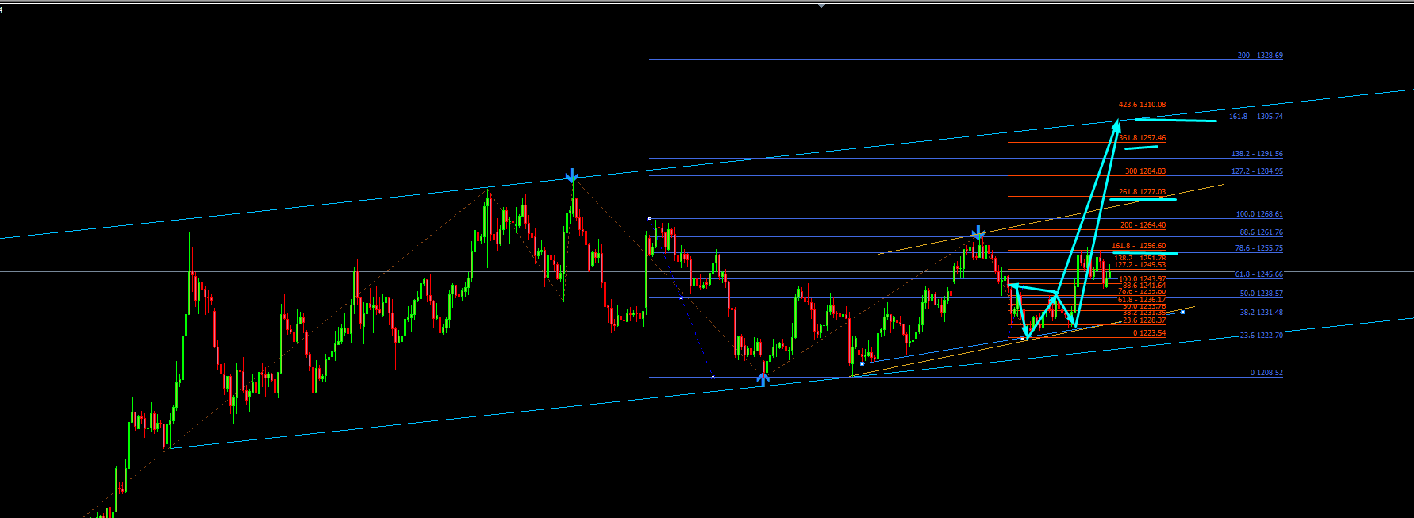Click the 23.6 1222.70 blue level label
Viewport: 1414px width, 518px height.
[1262, 336]
